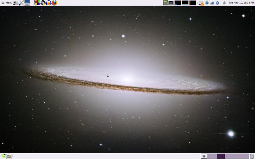Image resolution: width=255 pixels, height=159 pixels.
Task: Open the main Menu in top panel
Action: tap(7, 3)
